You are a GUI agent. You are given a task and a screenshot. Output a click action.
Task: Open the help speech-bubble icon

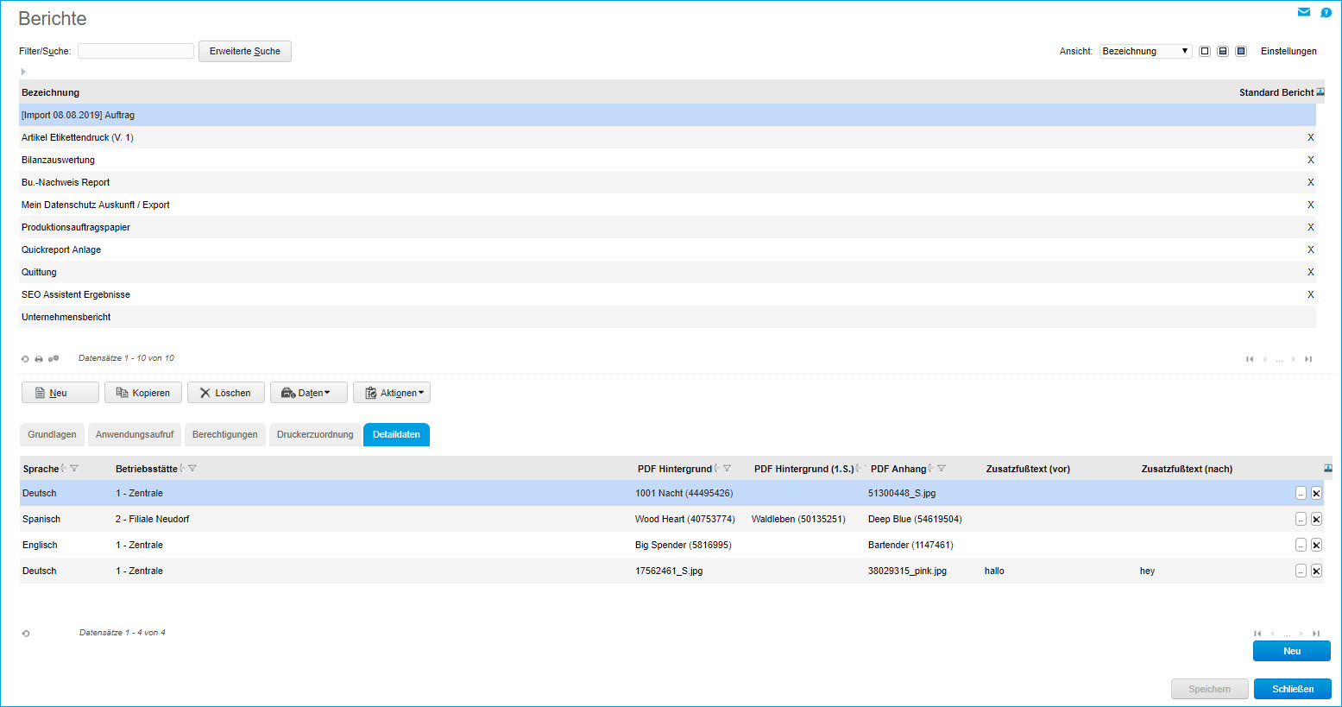pyautogui.click(x=1326, y=13)
